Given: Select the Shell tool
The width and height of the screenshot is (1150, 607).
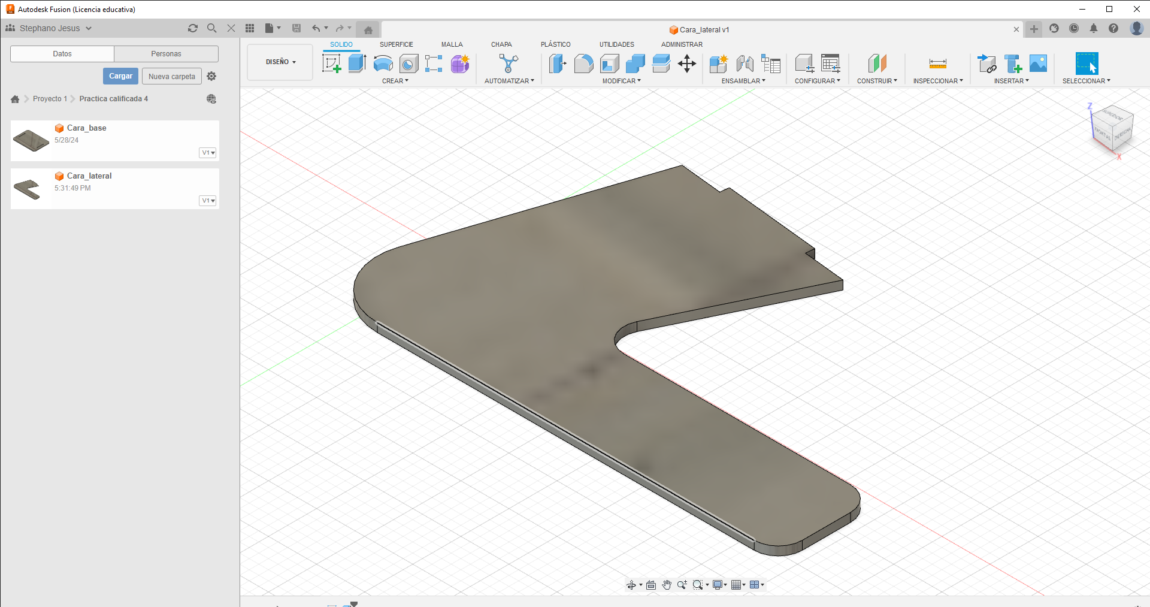Looking at the screenshot, I should pyautogui.click(x=610, y=64).
